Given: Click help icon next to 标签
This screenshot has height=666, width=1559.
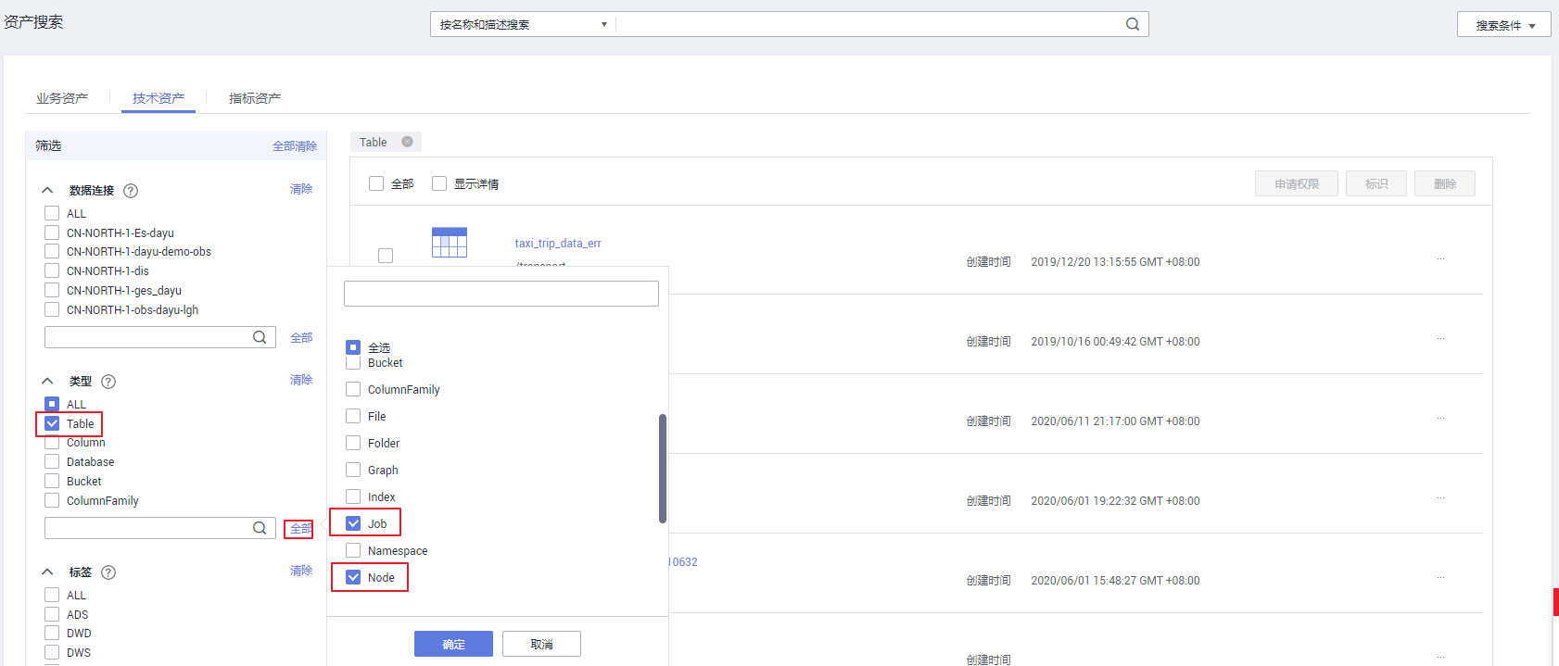Looking at the screenshot, I should (x=108, y=572).
